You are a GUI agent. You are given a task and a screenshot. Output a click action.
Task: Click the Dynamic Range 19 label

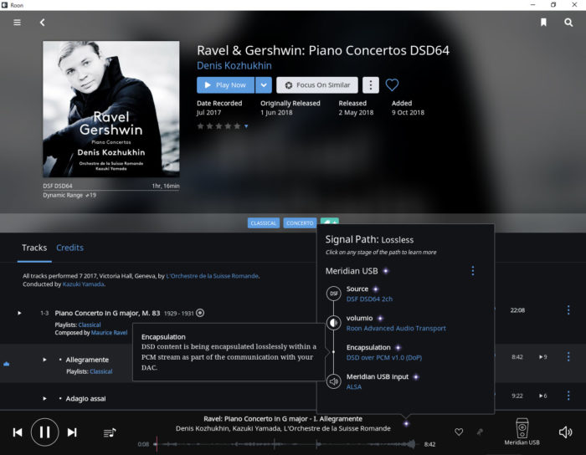[x=69, y=195]
